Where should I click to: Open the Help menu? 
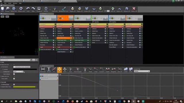coord(20,3)
